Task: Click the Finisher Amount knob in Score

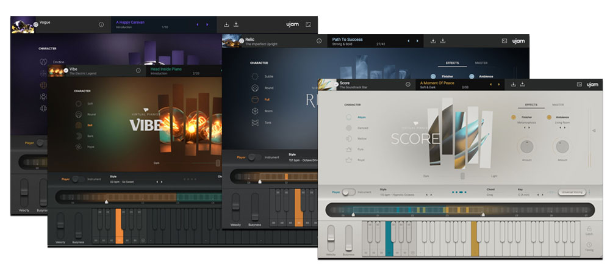Action: tap(527, 146)
